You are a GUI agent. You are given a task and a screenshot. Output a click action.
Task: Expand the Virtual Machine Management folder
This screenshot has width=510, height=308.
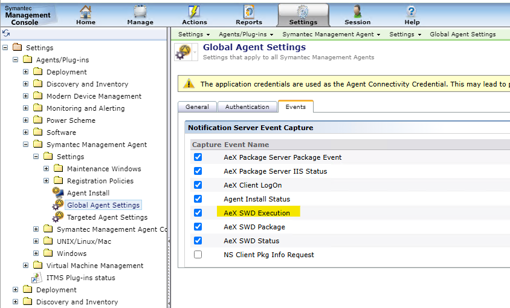pos(26,266)
